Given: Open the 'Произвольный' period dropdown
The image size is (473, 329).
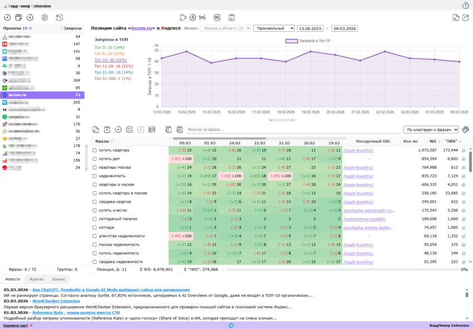Looking at the screenshot, I should [x=274, y=28].
